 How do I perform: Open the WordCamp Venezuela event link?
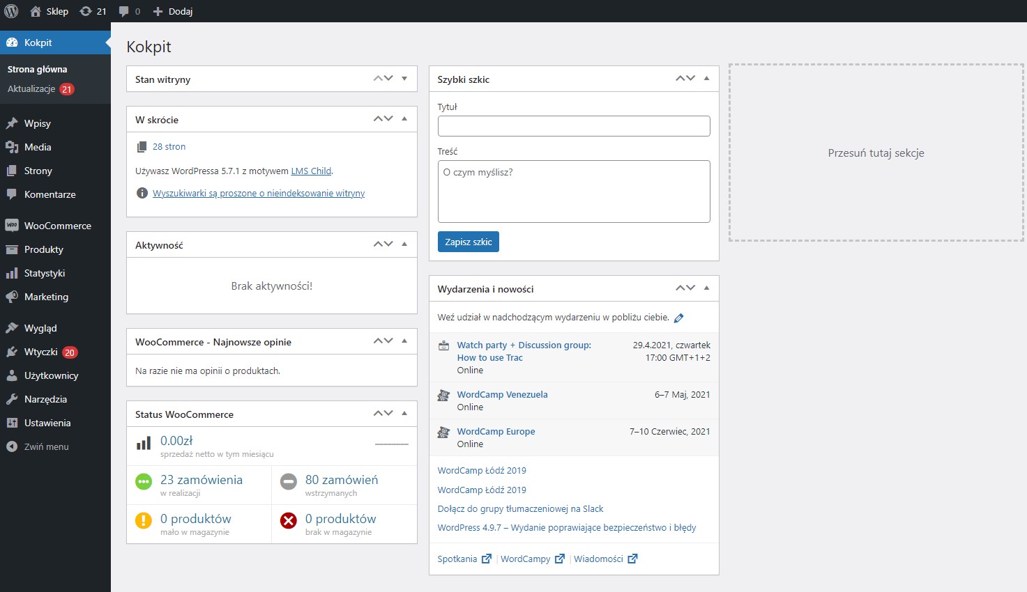pyautogui.click(x=502, y=394)
